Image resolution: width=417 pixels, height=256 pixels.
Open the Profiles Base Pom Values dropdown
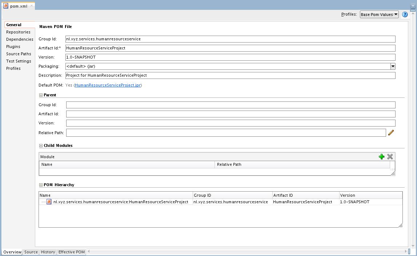tap(379, 15)
